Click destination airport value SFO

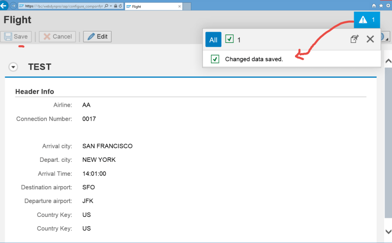tap(89, 187)
